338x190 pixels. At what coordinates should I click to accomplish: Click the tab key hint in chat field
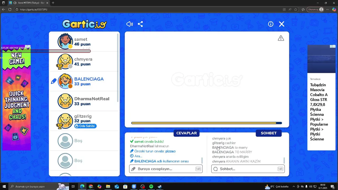[x=280, y=169]
